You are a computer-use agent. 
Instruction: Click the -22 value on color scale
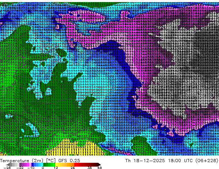click(x=20, y=168)
